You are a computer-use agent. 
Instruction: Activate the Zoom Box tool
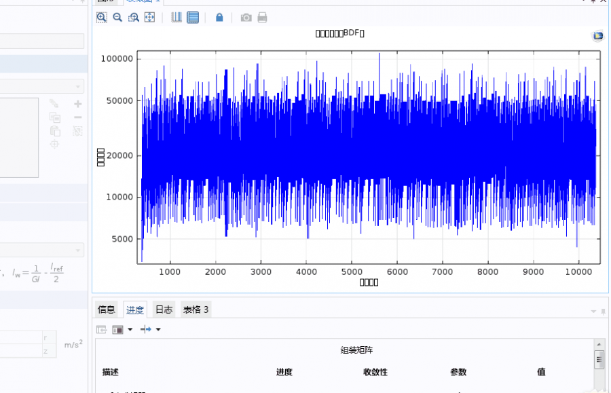pyautogui.click(x=134, y=18)
